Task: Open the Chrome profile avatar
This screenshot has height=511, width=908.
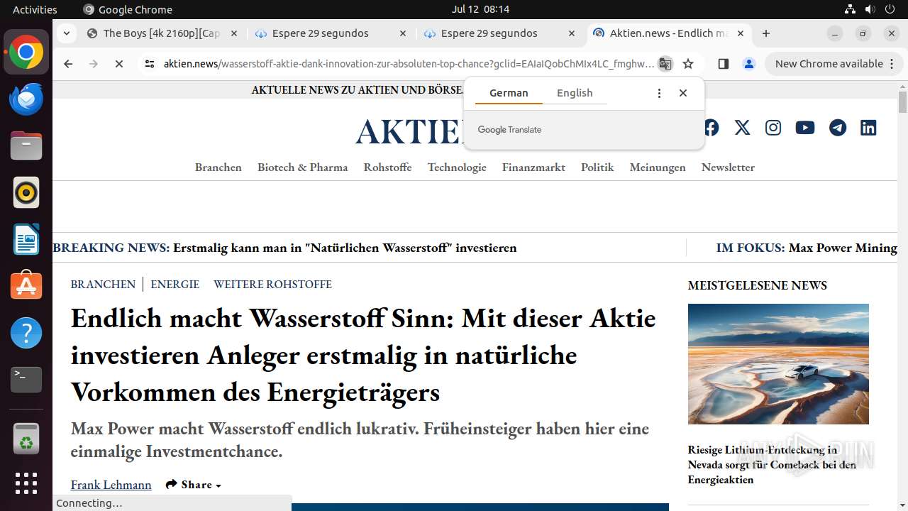Action: coord(749,64)
